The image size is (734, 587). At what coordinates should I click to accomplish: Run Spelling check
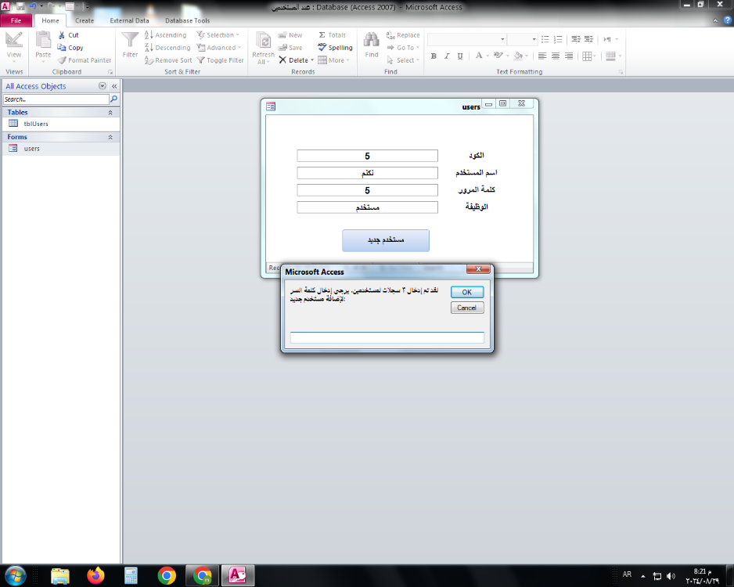(x=335, y=48)
